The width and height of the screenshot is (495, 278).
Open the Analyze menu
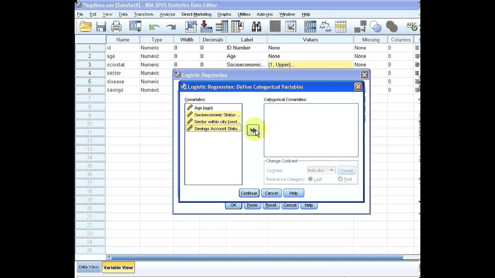click(167, 14)
